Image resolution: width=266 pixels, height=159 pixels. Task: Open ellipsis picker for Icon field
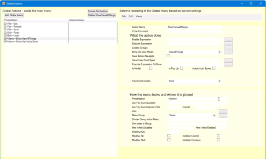coord(223,111)
